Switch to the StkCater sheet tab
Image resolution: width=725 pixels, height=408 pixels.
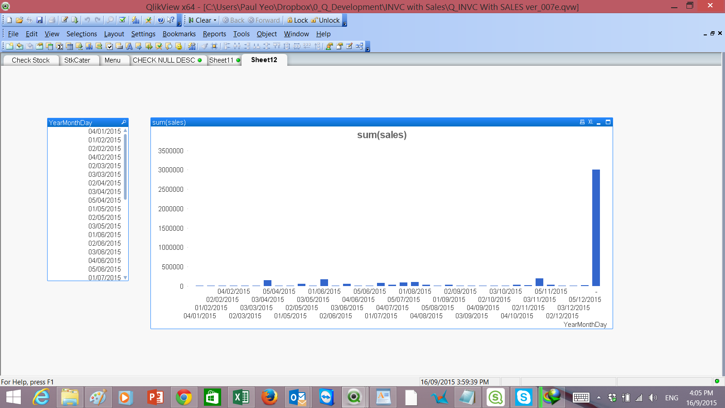(x=77, y=60)
